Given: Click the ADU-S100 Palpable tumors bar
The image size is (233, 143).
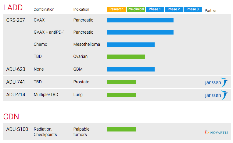Looking at the screenshot, I should coord(121,129).
